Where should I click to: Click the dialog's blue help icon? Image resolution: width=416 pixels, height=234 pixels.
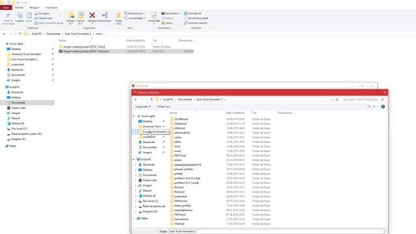pyautogui.click(x=383, y=107)
